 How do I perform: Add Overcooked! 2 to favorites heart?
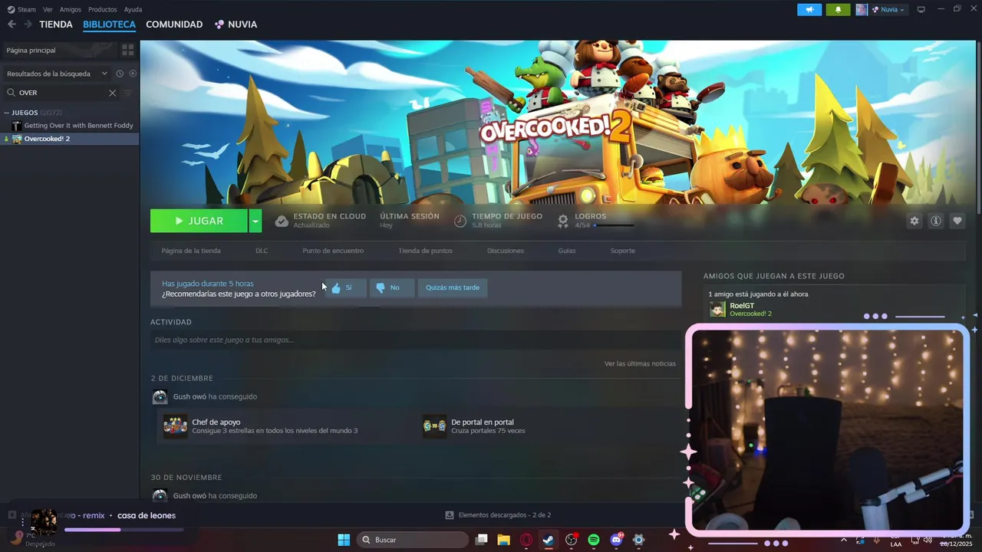coord(957,221)
